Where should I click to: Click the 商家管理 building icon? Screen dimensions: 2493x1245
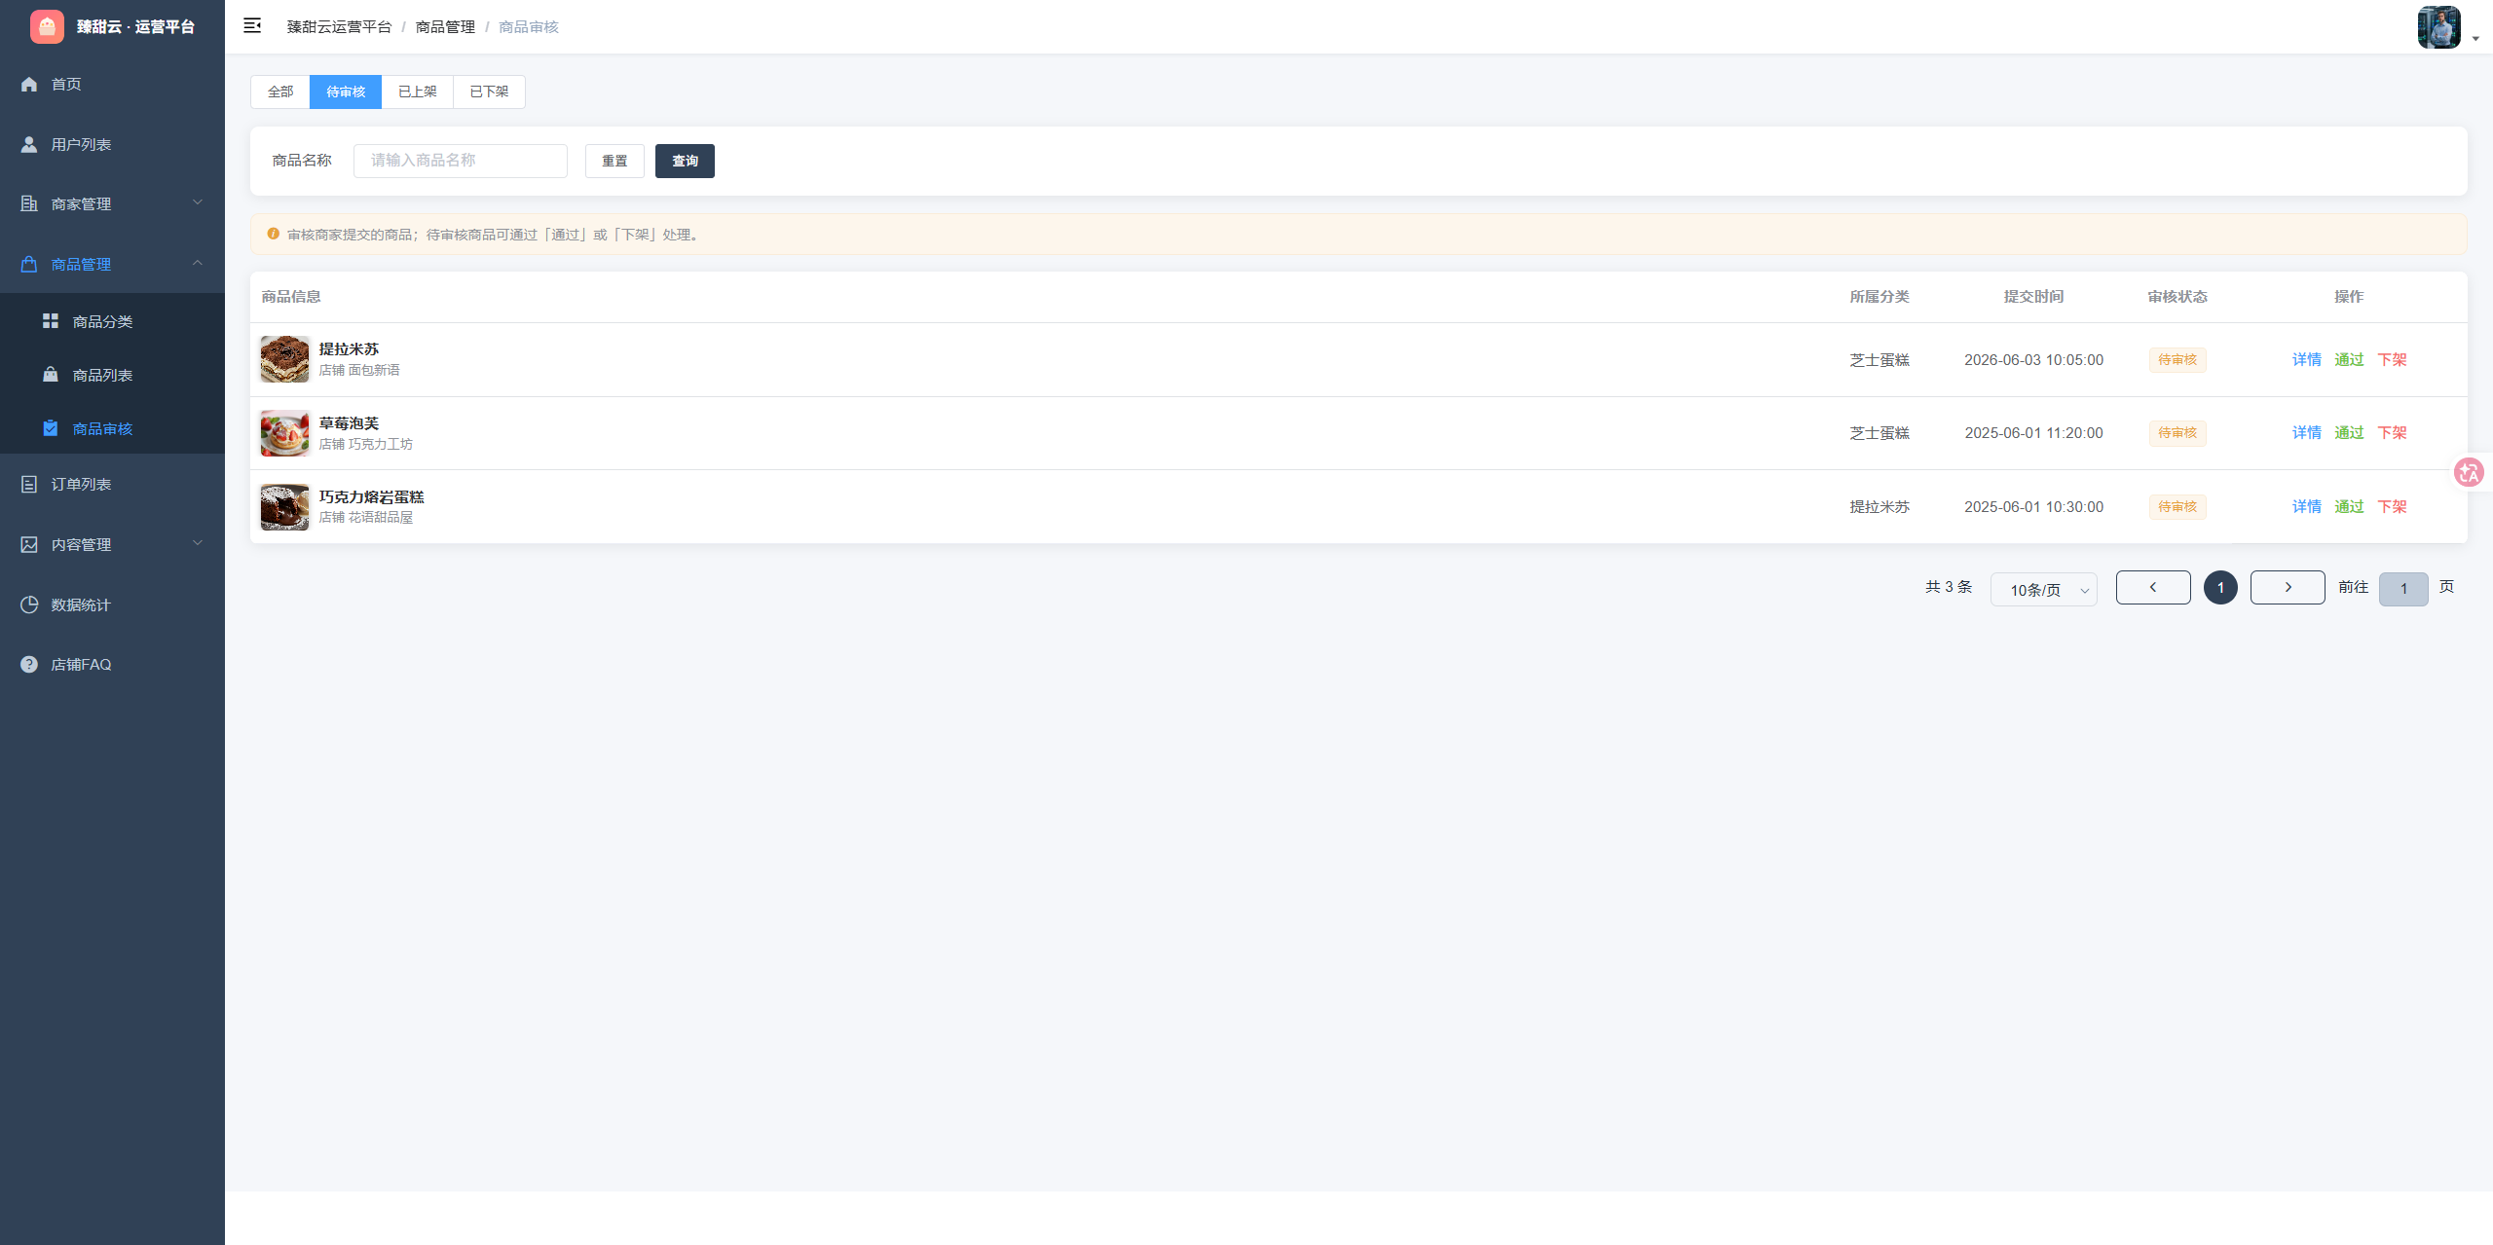click(x=29, y=203)
